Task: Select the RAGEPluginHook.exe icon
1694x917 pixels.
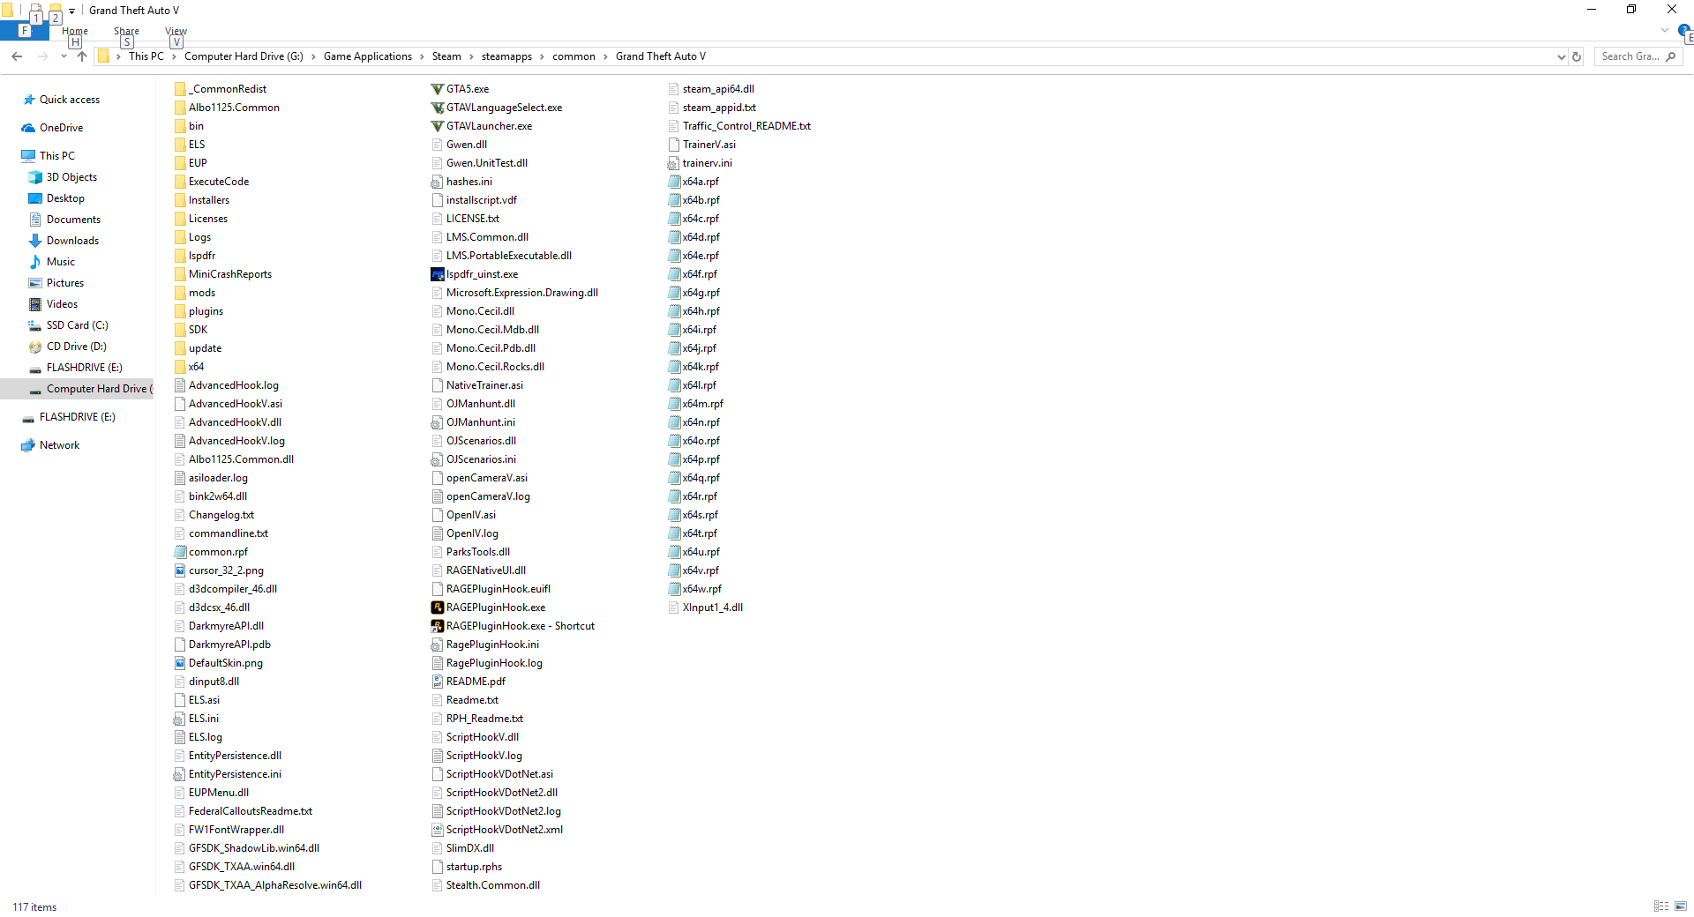Action: pos(437,608)
